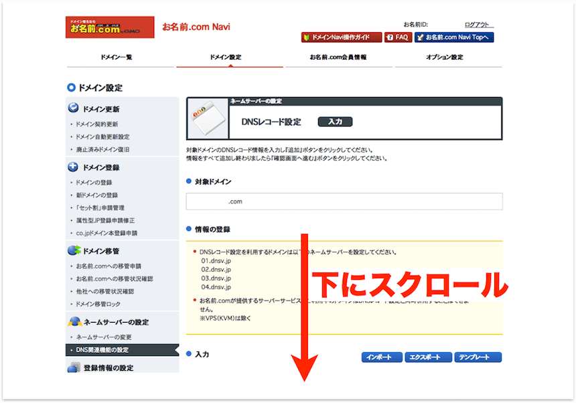Open お名前.comへの移管状況確認 link
This screenshot has width=576, height=403.
point(115,278)
